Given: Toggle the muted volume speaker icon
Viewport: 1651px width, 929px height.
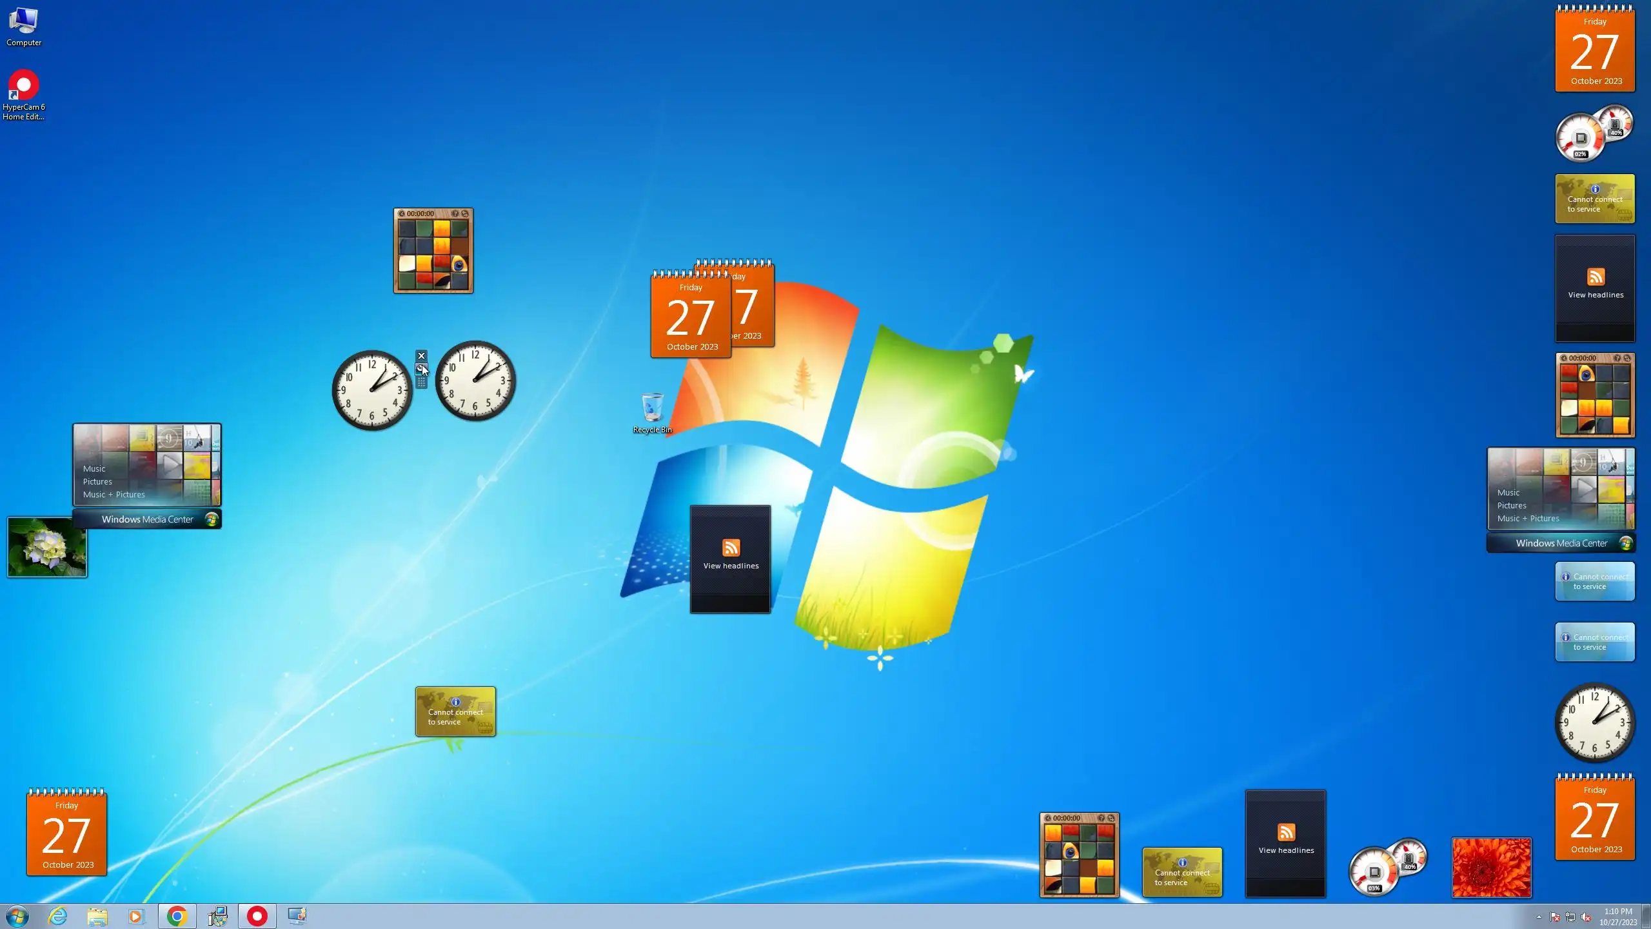Looking at the screenshot, I should (x=1586, y=917).
